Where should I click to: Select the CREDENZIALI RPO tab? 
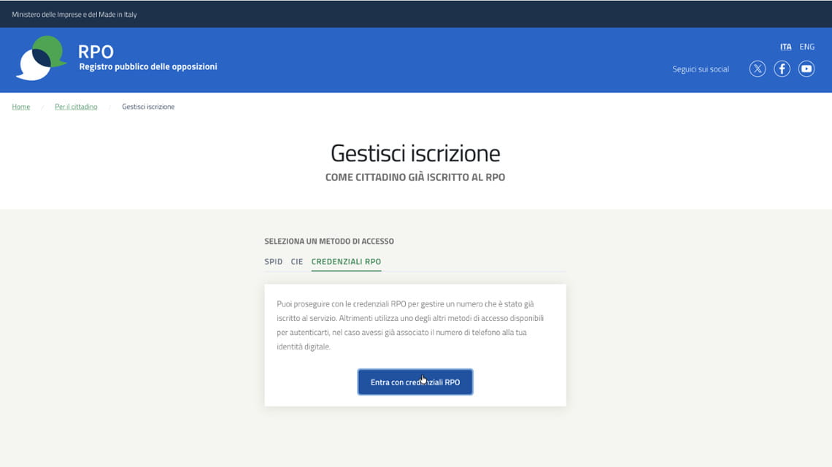click(x=346, y=262)
